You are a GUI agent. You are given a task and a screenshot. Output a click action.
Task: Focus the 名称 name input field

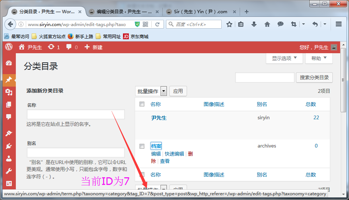tap(76, 114)
